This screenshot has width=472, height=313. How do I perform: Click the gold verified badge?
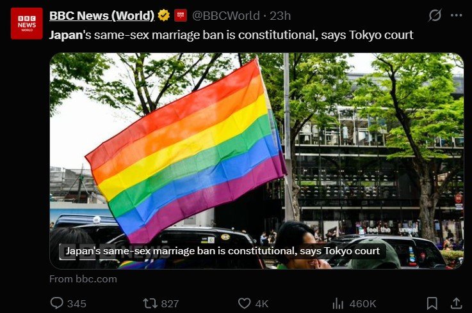point(164,15)
